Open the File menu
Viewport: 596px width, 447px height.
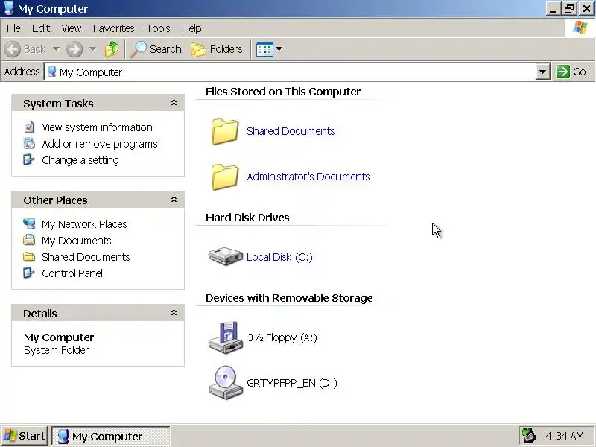(x=13, y=28)
